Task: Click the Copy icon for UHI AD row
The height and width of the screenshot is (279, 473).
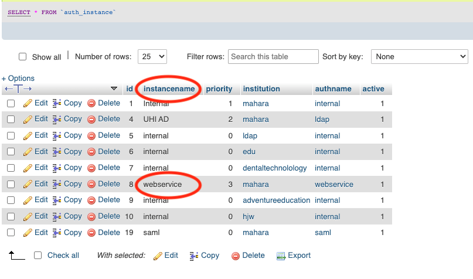Action: 57,119
